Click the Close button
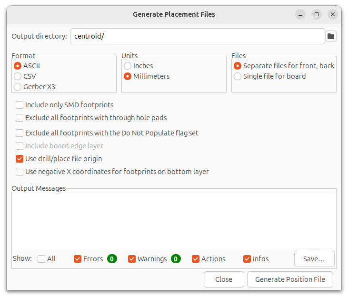 coord(224,279)
